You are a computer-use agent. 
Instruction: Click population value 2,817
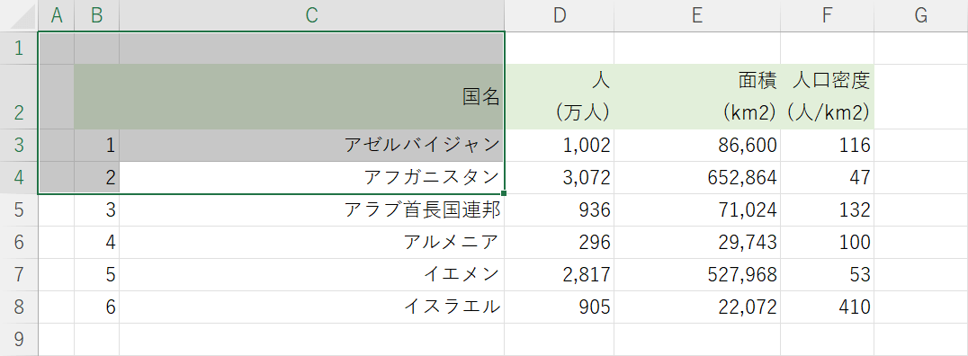pyautogui.click(x=560, y=274)
